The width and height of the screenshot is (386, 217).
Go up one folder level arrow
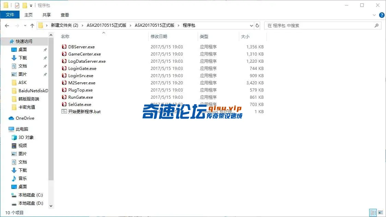32,26
